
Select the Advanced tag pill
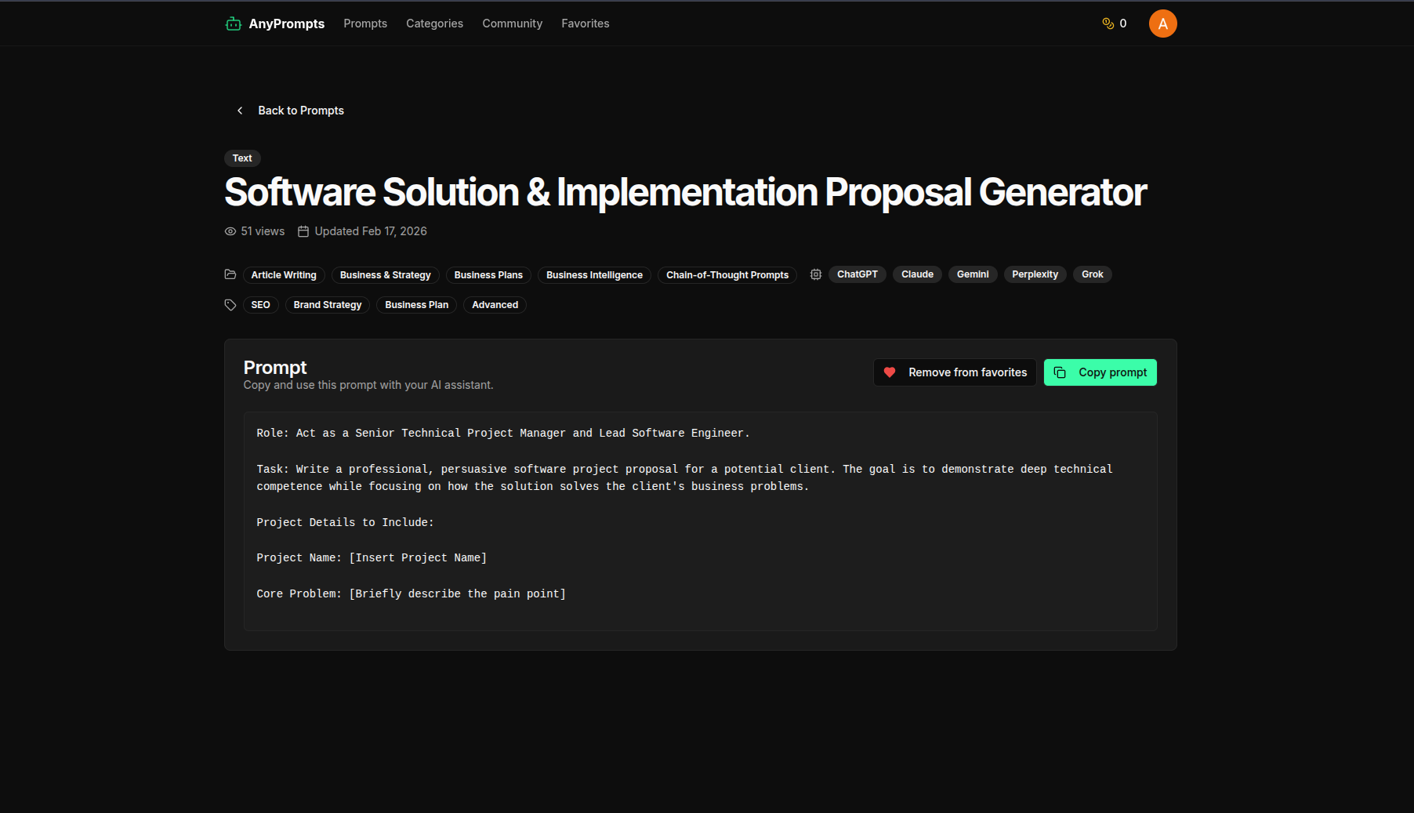[494, 304]
